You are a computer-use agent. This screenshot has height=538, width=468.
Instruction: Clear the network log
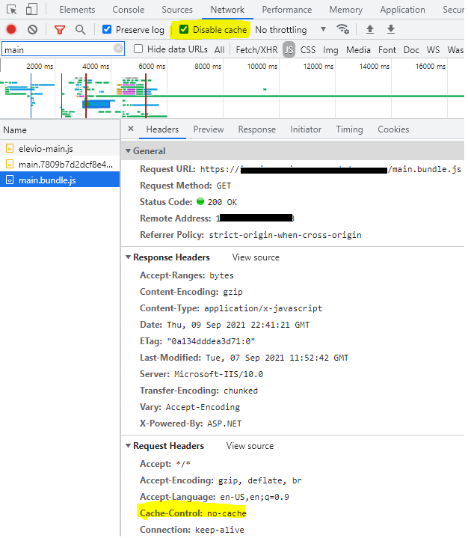[33, 30]
